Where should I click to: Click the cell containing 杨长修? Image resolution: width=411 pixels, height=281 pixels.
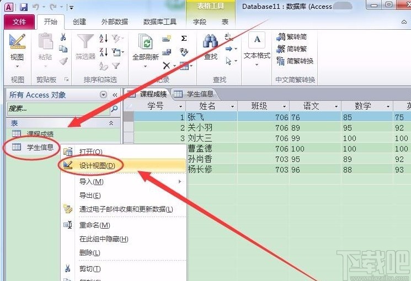(211, 170)
